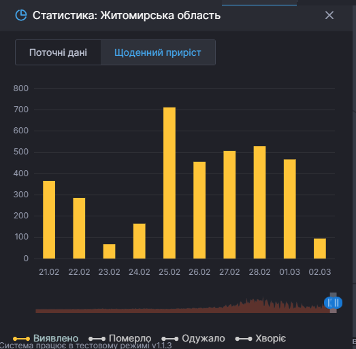Image resolution: width=356 pixels, height=349 pixels.
Task: Click the bar for 24.02
Action: 140,241
